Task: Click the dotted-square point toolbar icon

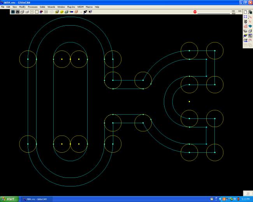Action: click(x=32, y=12)
